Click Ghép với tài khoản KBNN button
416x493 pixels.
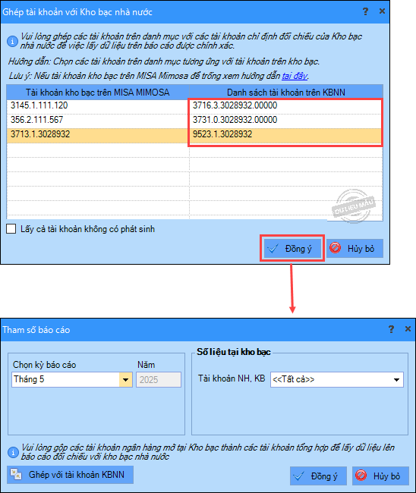[x=70, y=475]
